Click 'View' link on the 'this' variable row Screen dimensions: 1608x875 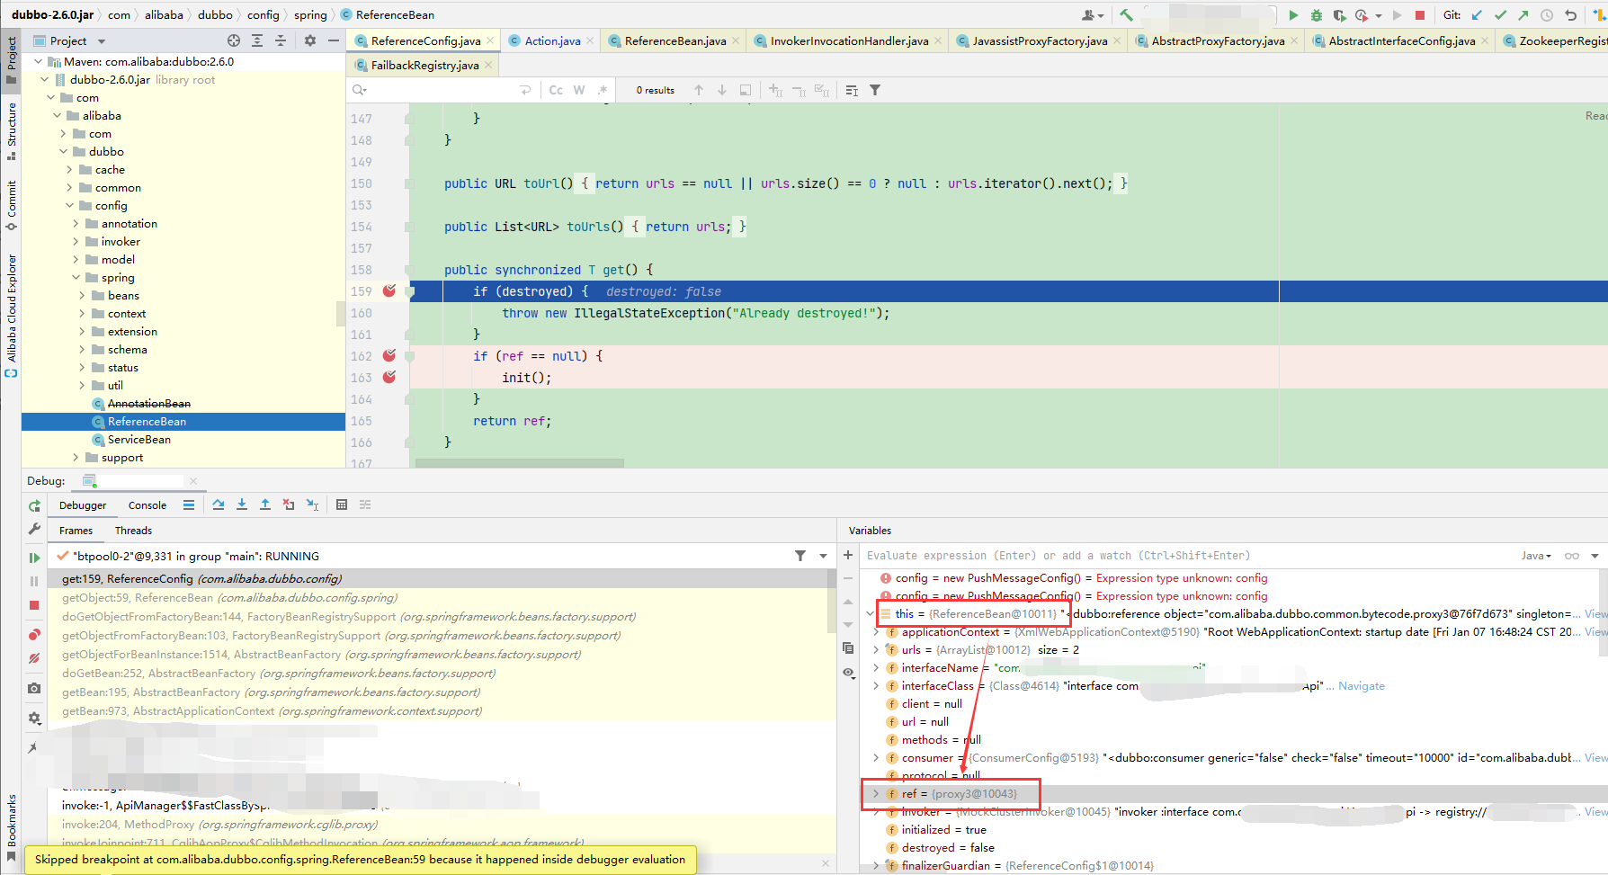click(1595, 614)
